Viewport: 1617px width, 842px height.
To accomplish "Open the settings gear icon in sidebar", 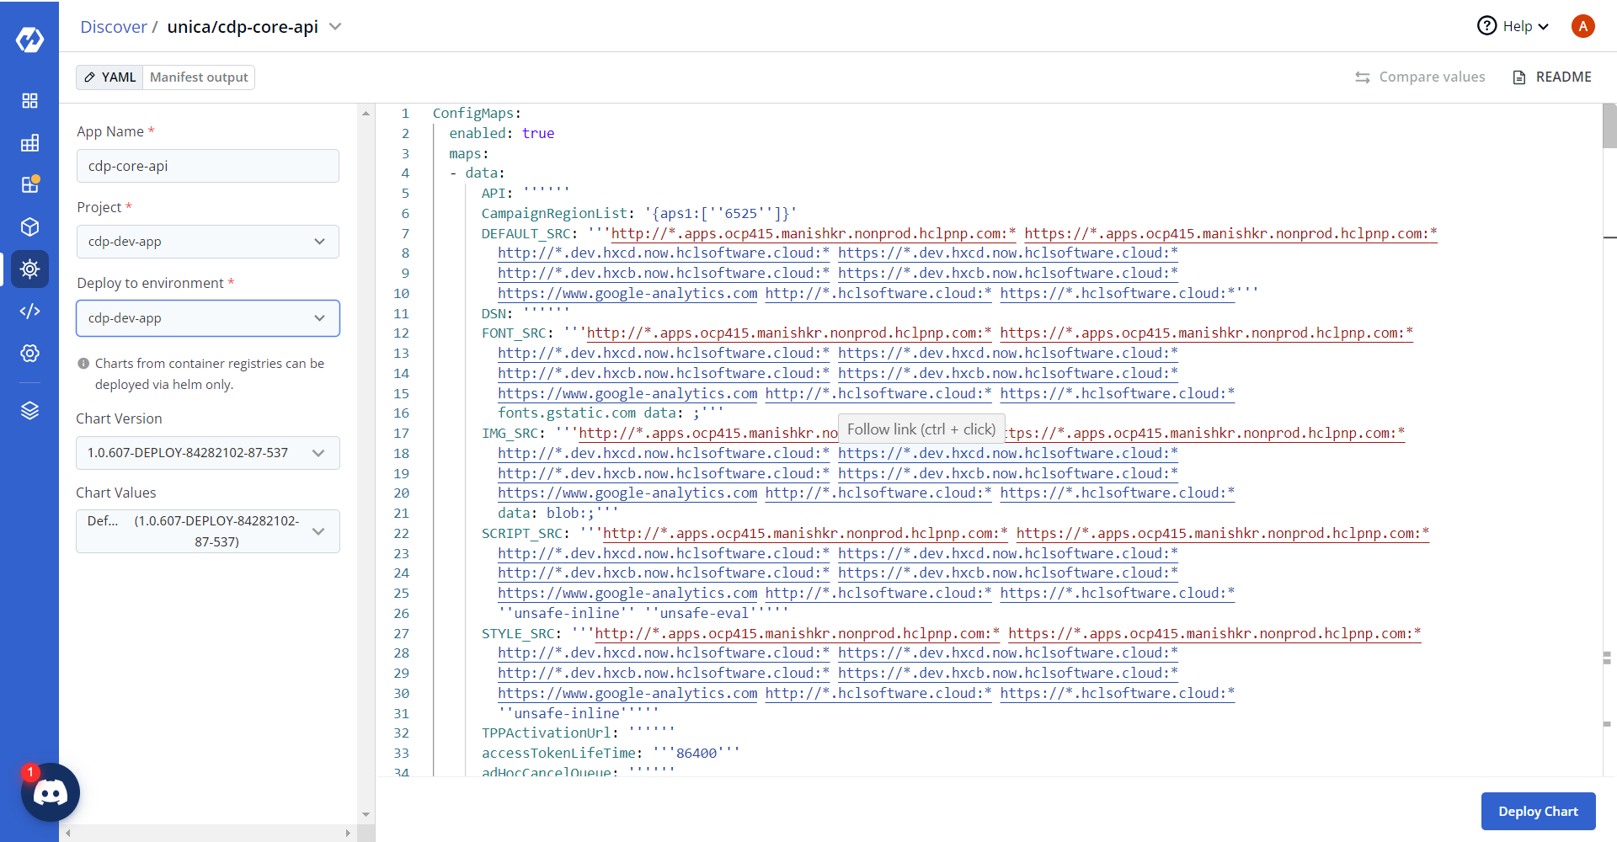I will click(29, 354).
